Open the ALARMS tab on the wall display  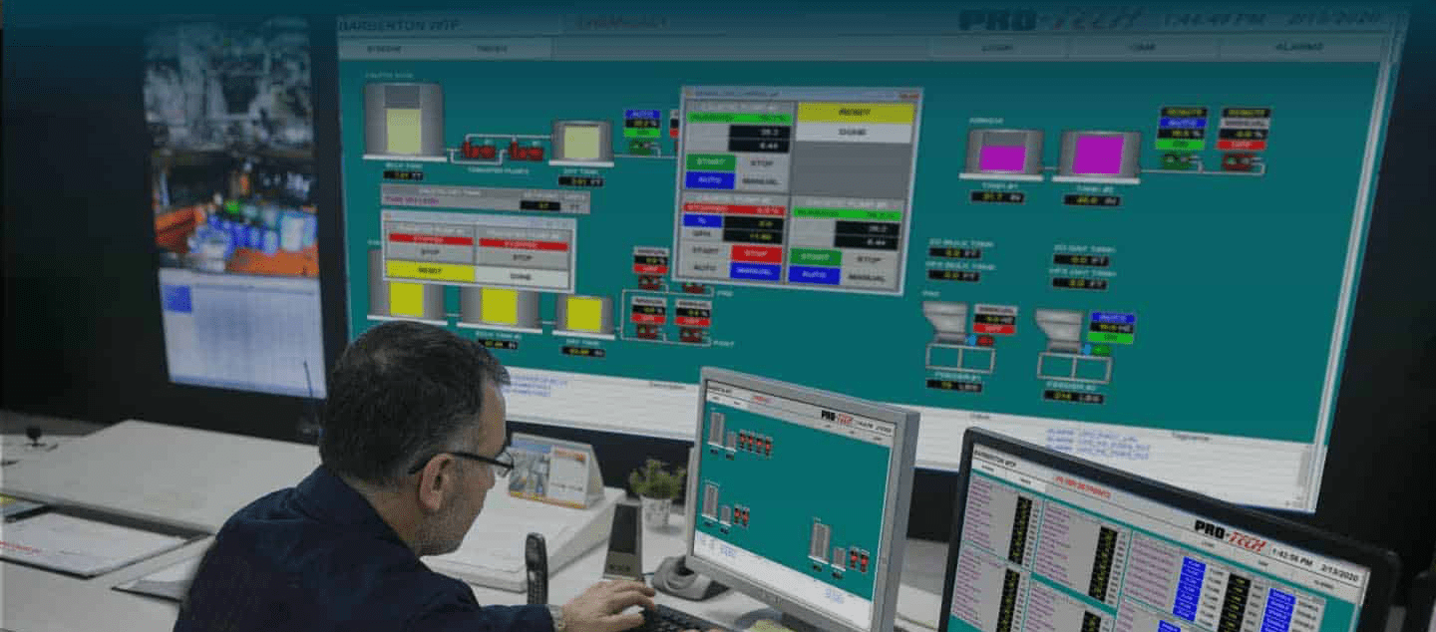tap(1297, 47)
